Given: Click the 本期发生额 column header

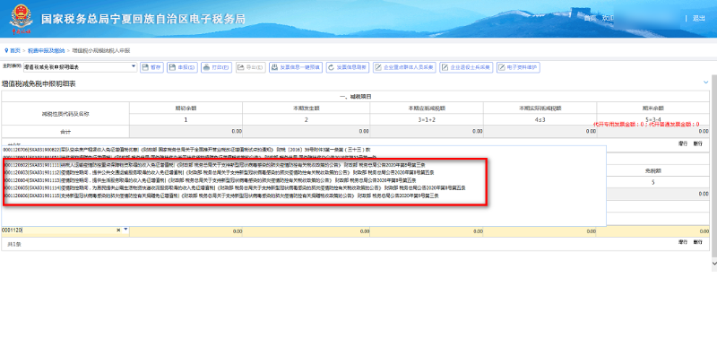Looking at the screenshot, I should [x=307, y=109].
